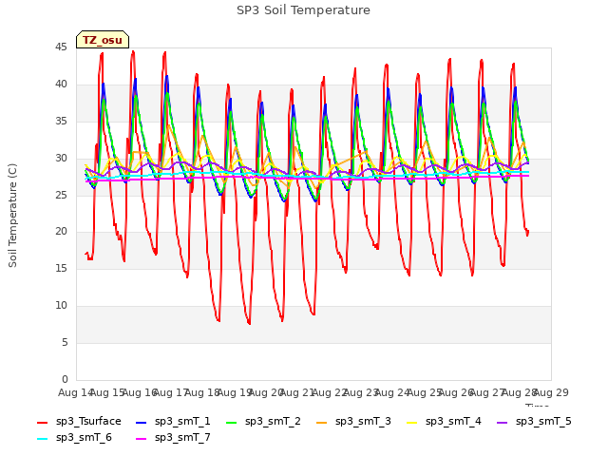This screenshot has width=608, height=456.
Task: Click the Soil Temperature (C) axis label
Action: (x=12, y=216)
